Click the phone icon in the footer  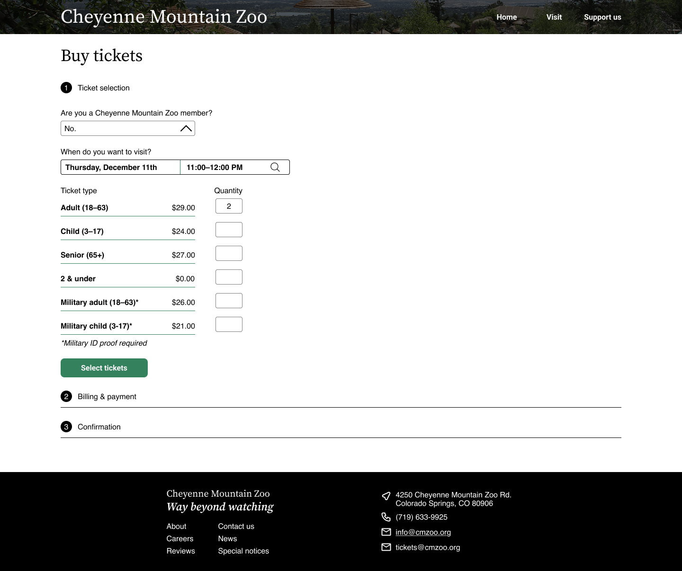(386, 517)
